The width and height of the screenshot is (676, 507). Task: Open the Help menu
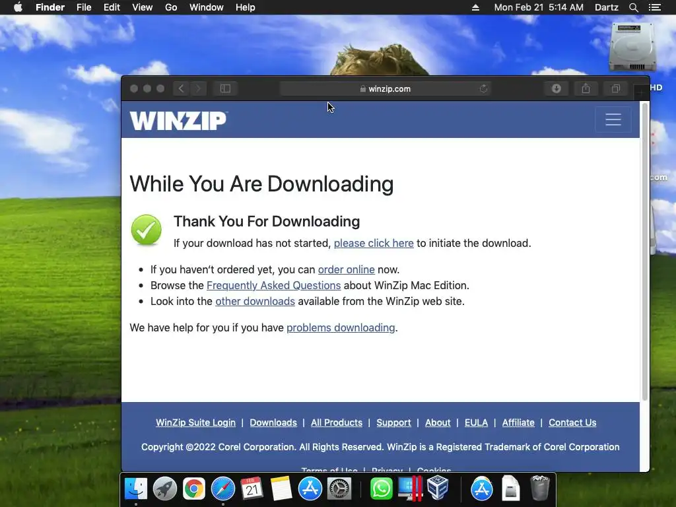coord(246,7)
